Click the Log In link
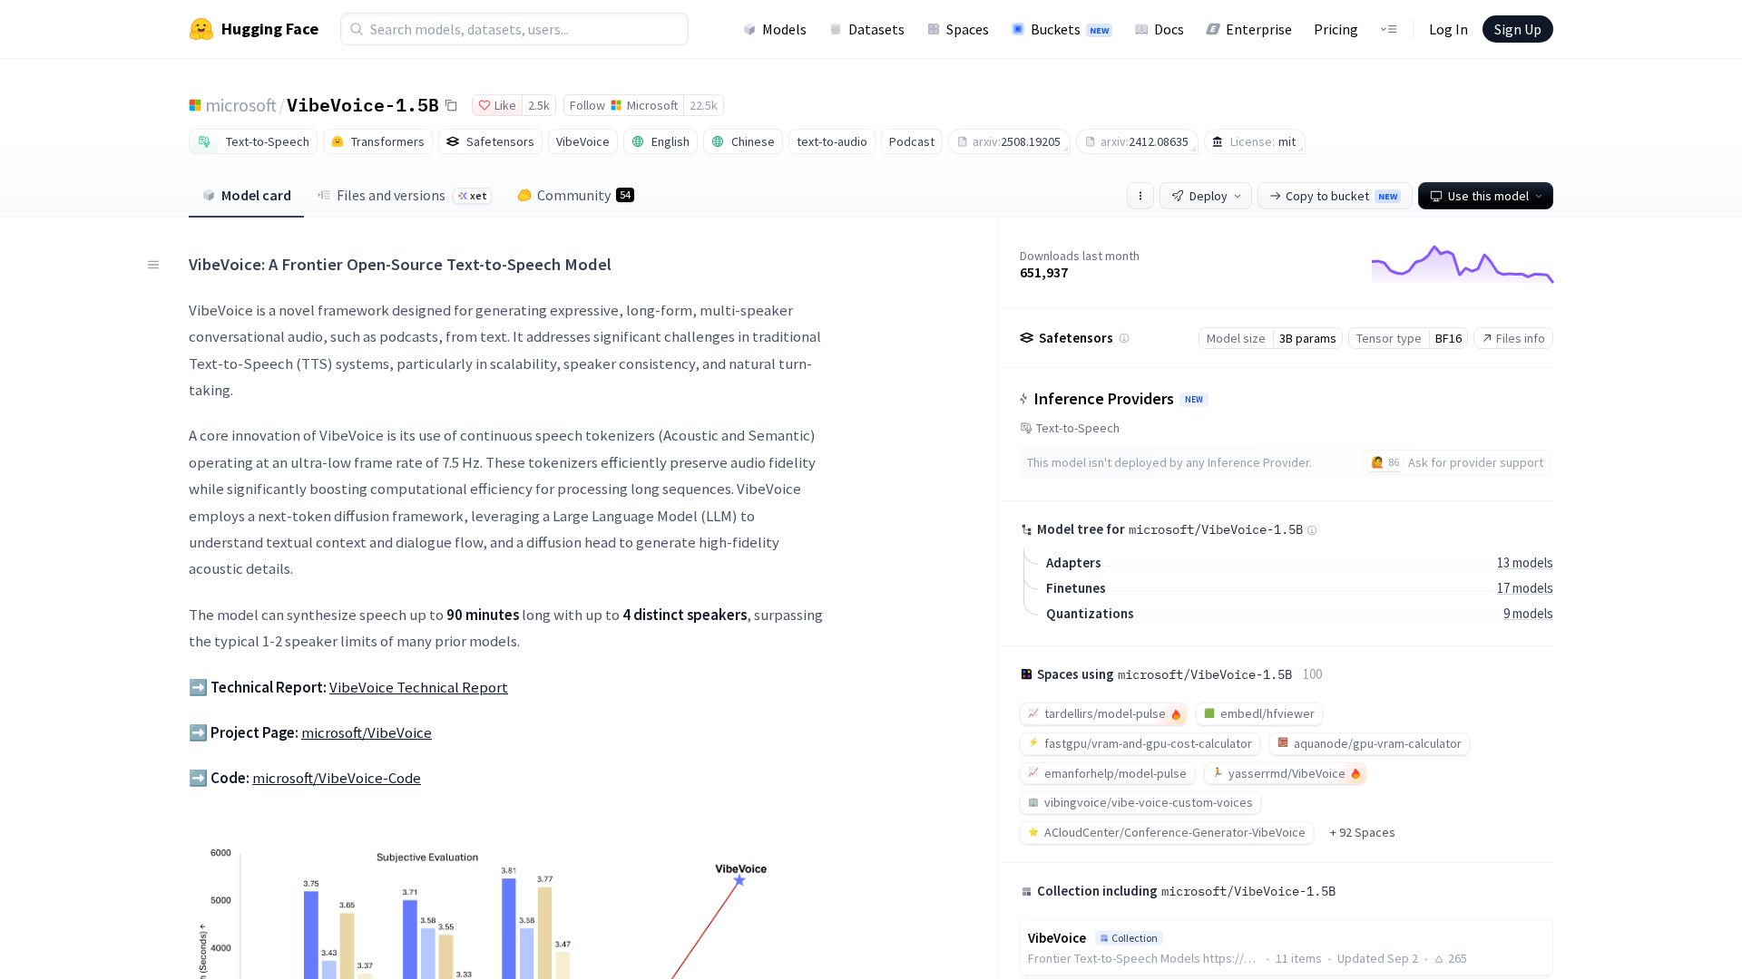Viewport: 1742px width, 979px height. (x=1448, y=29)
